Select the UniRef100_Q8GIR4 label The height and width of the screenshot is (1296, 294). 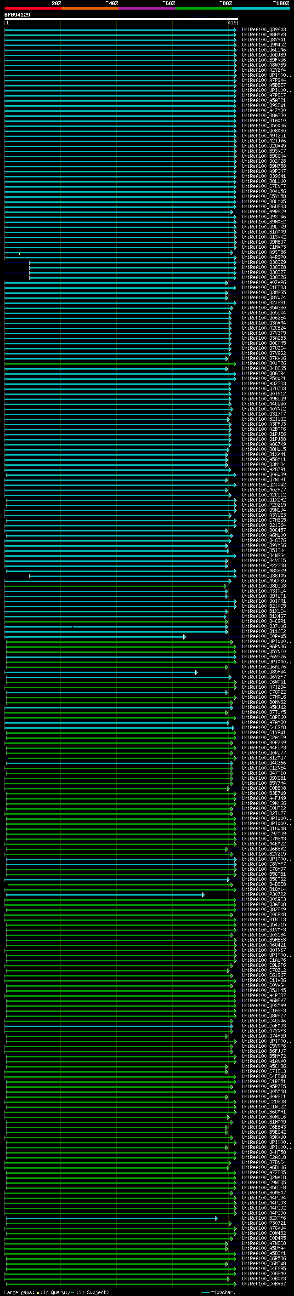pyautogui.click(x=264, y=373)
